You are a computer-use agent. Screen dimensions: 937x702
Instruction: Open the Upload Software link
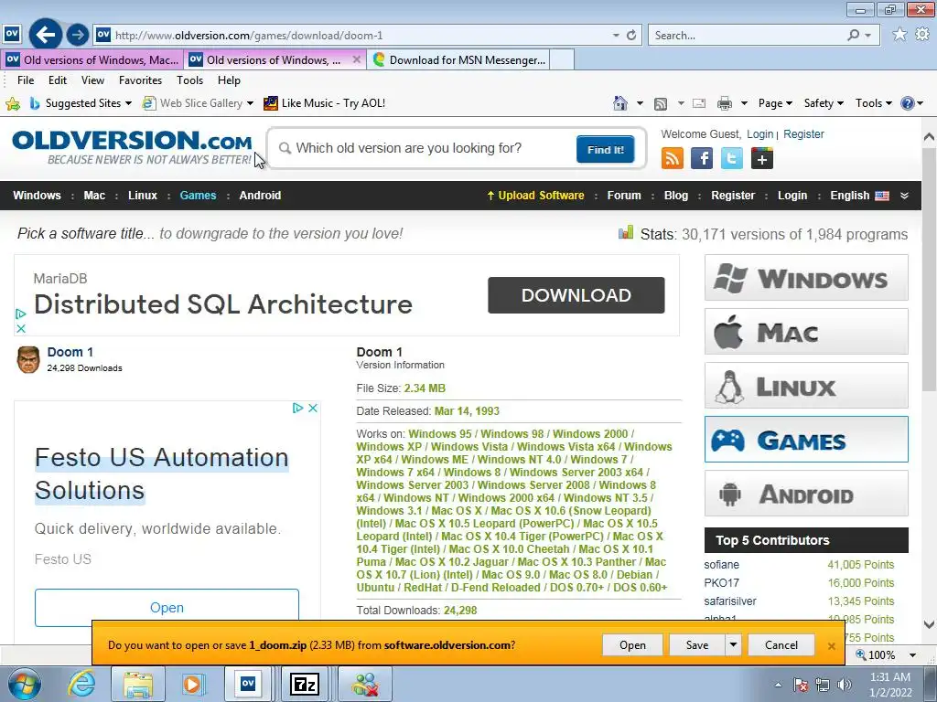click(536, 196)
